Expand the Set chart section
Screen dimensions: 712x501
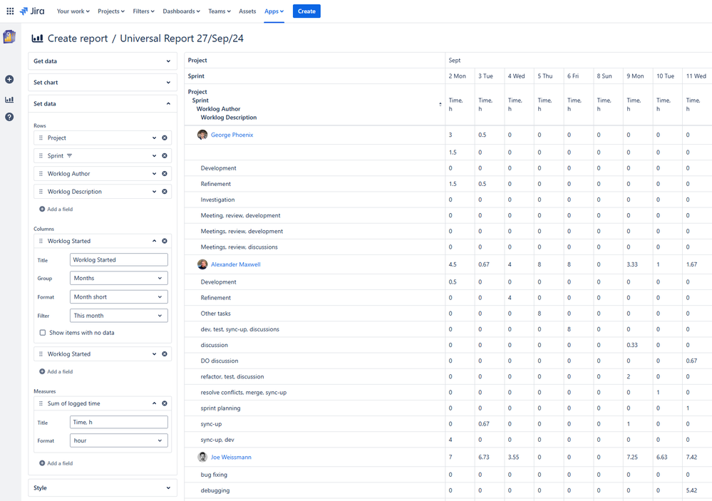coord(103,82)
